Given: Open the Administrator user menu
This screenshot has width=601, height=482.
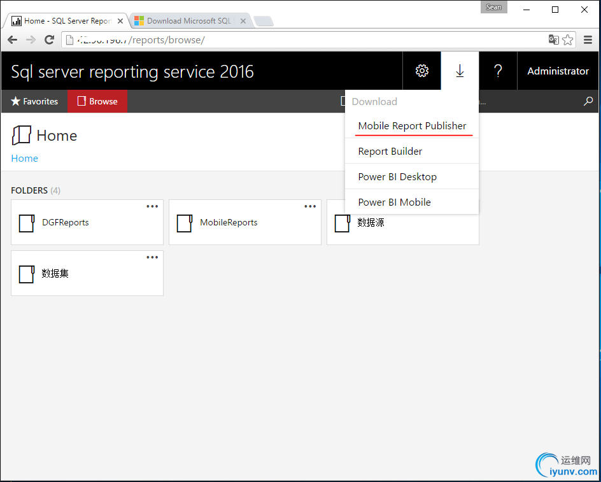Looking at the screenshot, I should pos(558,71).
